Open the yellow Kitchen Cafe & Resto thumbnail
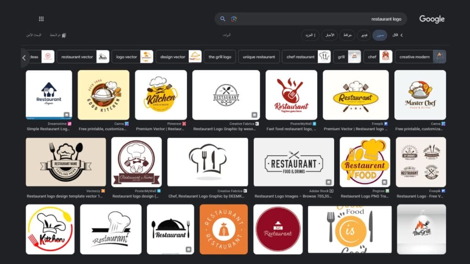This screenshot has height=264, width=470. coord(161,95)
